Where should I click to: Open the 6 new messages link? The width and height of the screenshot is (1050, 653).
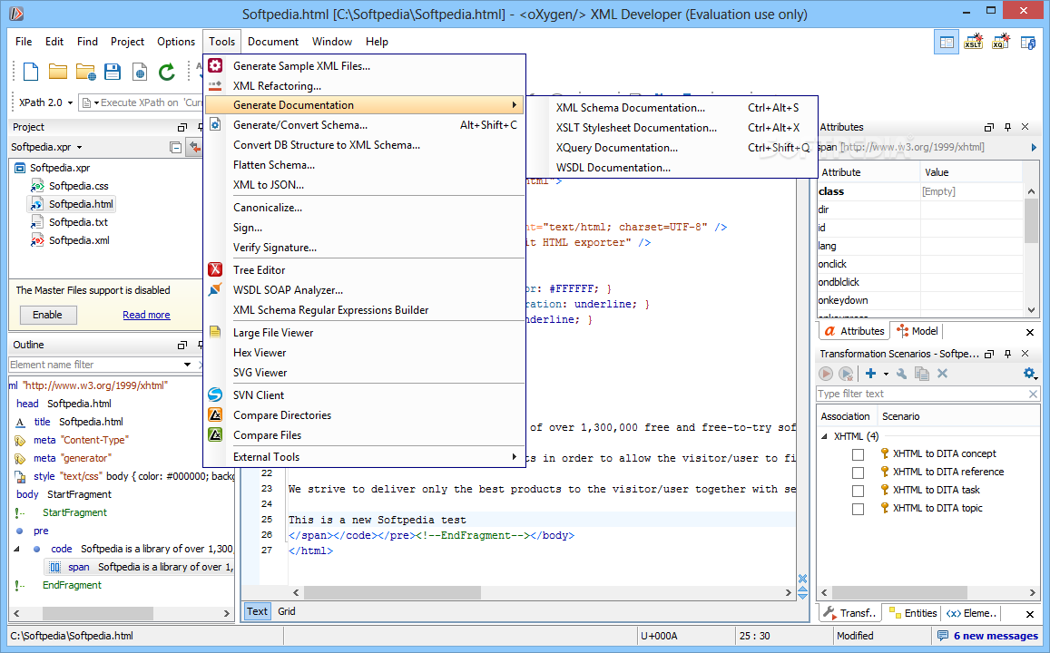996,636
